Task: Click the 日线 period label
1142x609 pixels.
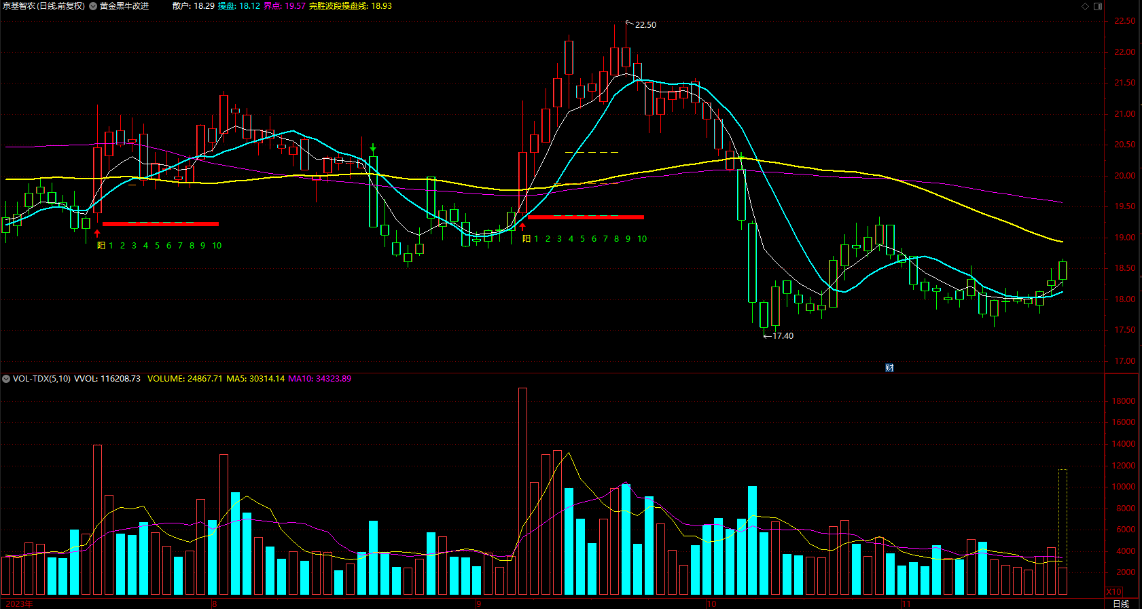Action: [x=1121, y=604]
